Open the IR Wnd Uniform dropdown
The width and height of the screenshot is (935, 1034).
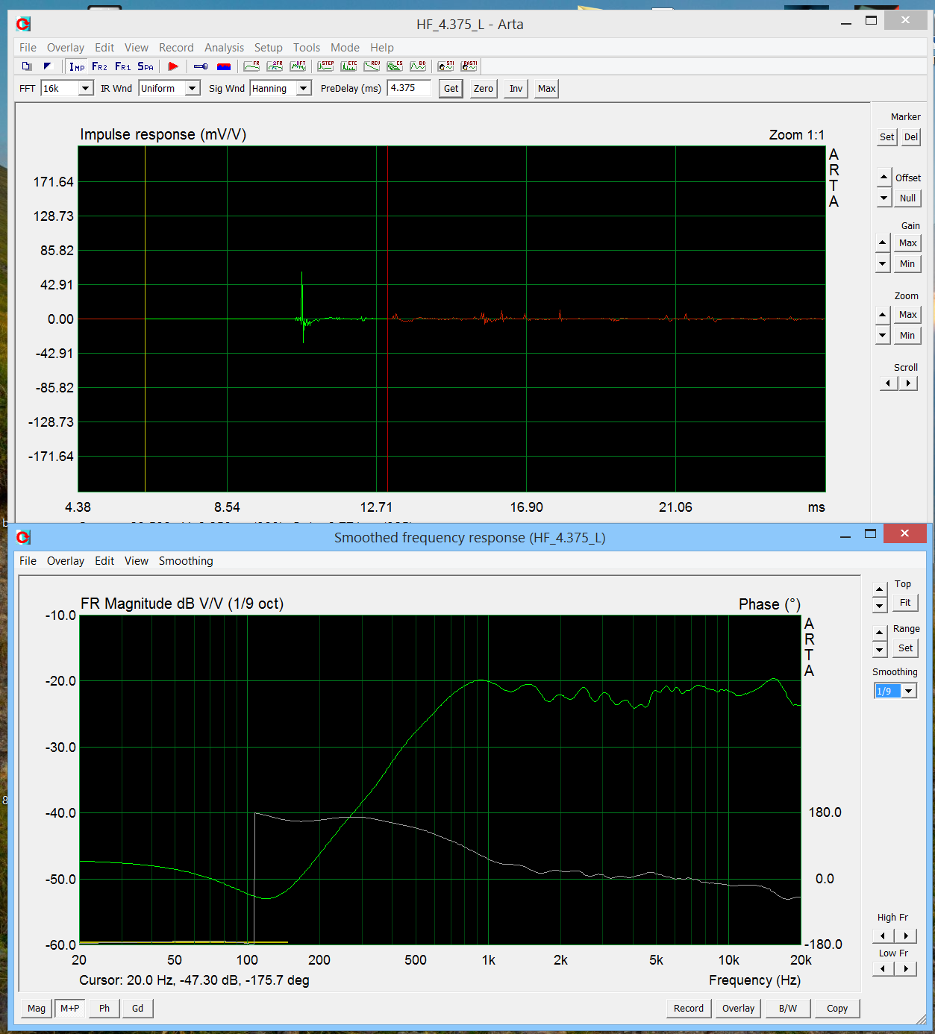click(193, 88)
